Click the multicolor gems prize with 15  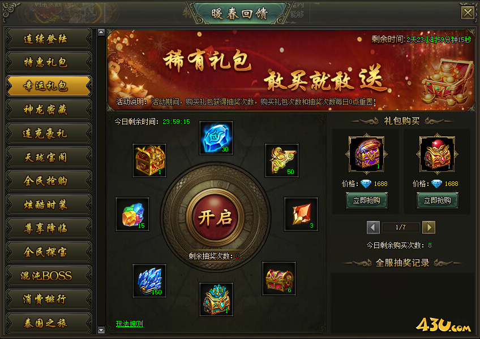[x=132, y=214]
